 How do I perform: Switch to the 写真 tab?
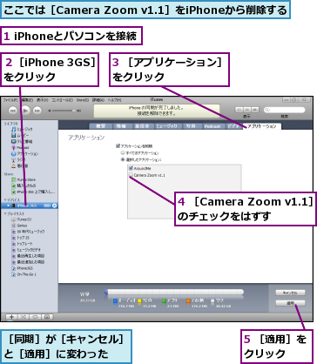click(x=192, y=126)
